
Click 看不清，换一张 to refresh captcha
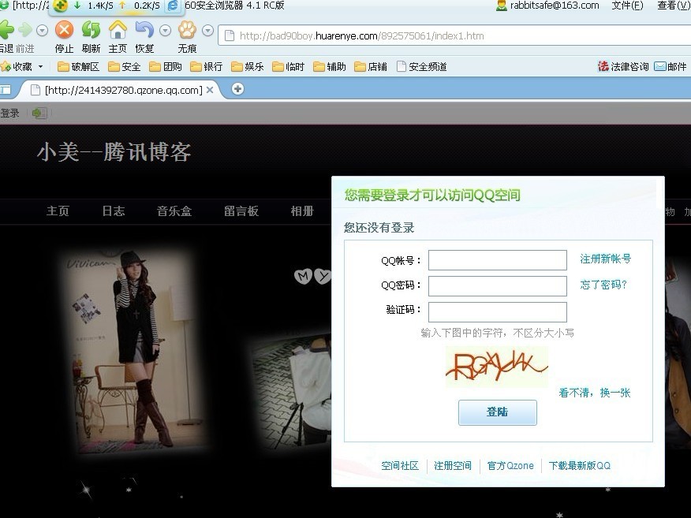(x=595, y=393)
